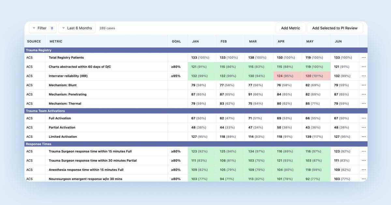Screen dimensions: 391x205
Task: Open ellipsis menu for Charts abstracted row
Action: pyautogui.click(x=364, y=67)
